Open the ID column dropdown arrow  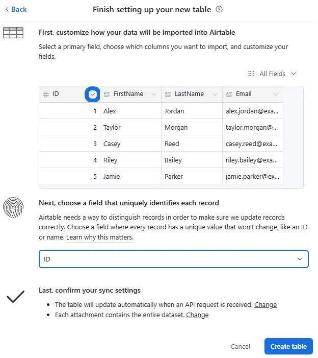coord(92,94)
